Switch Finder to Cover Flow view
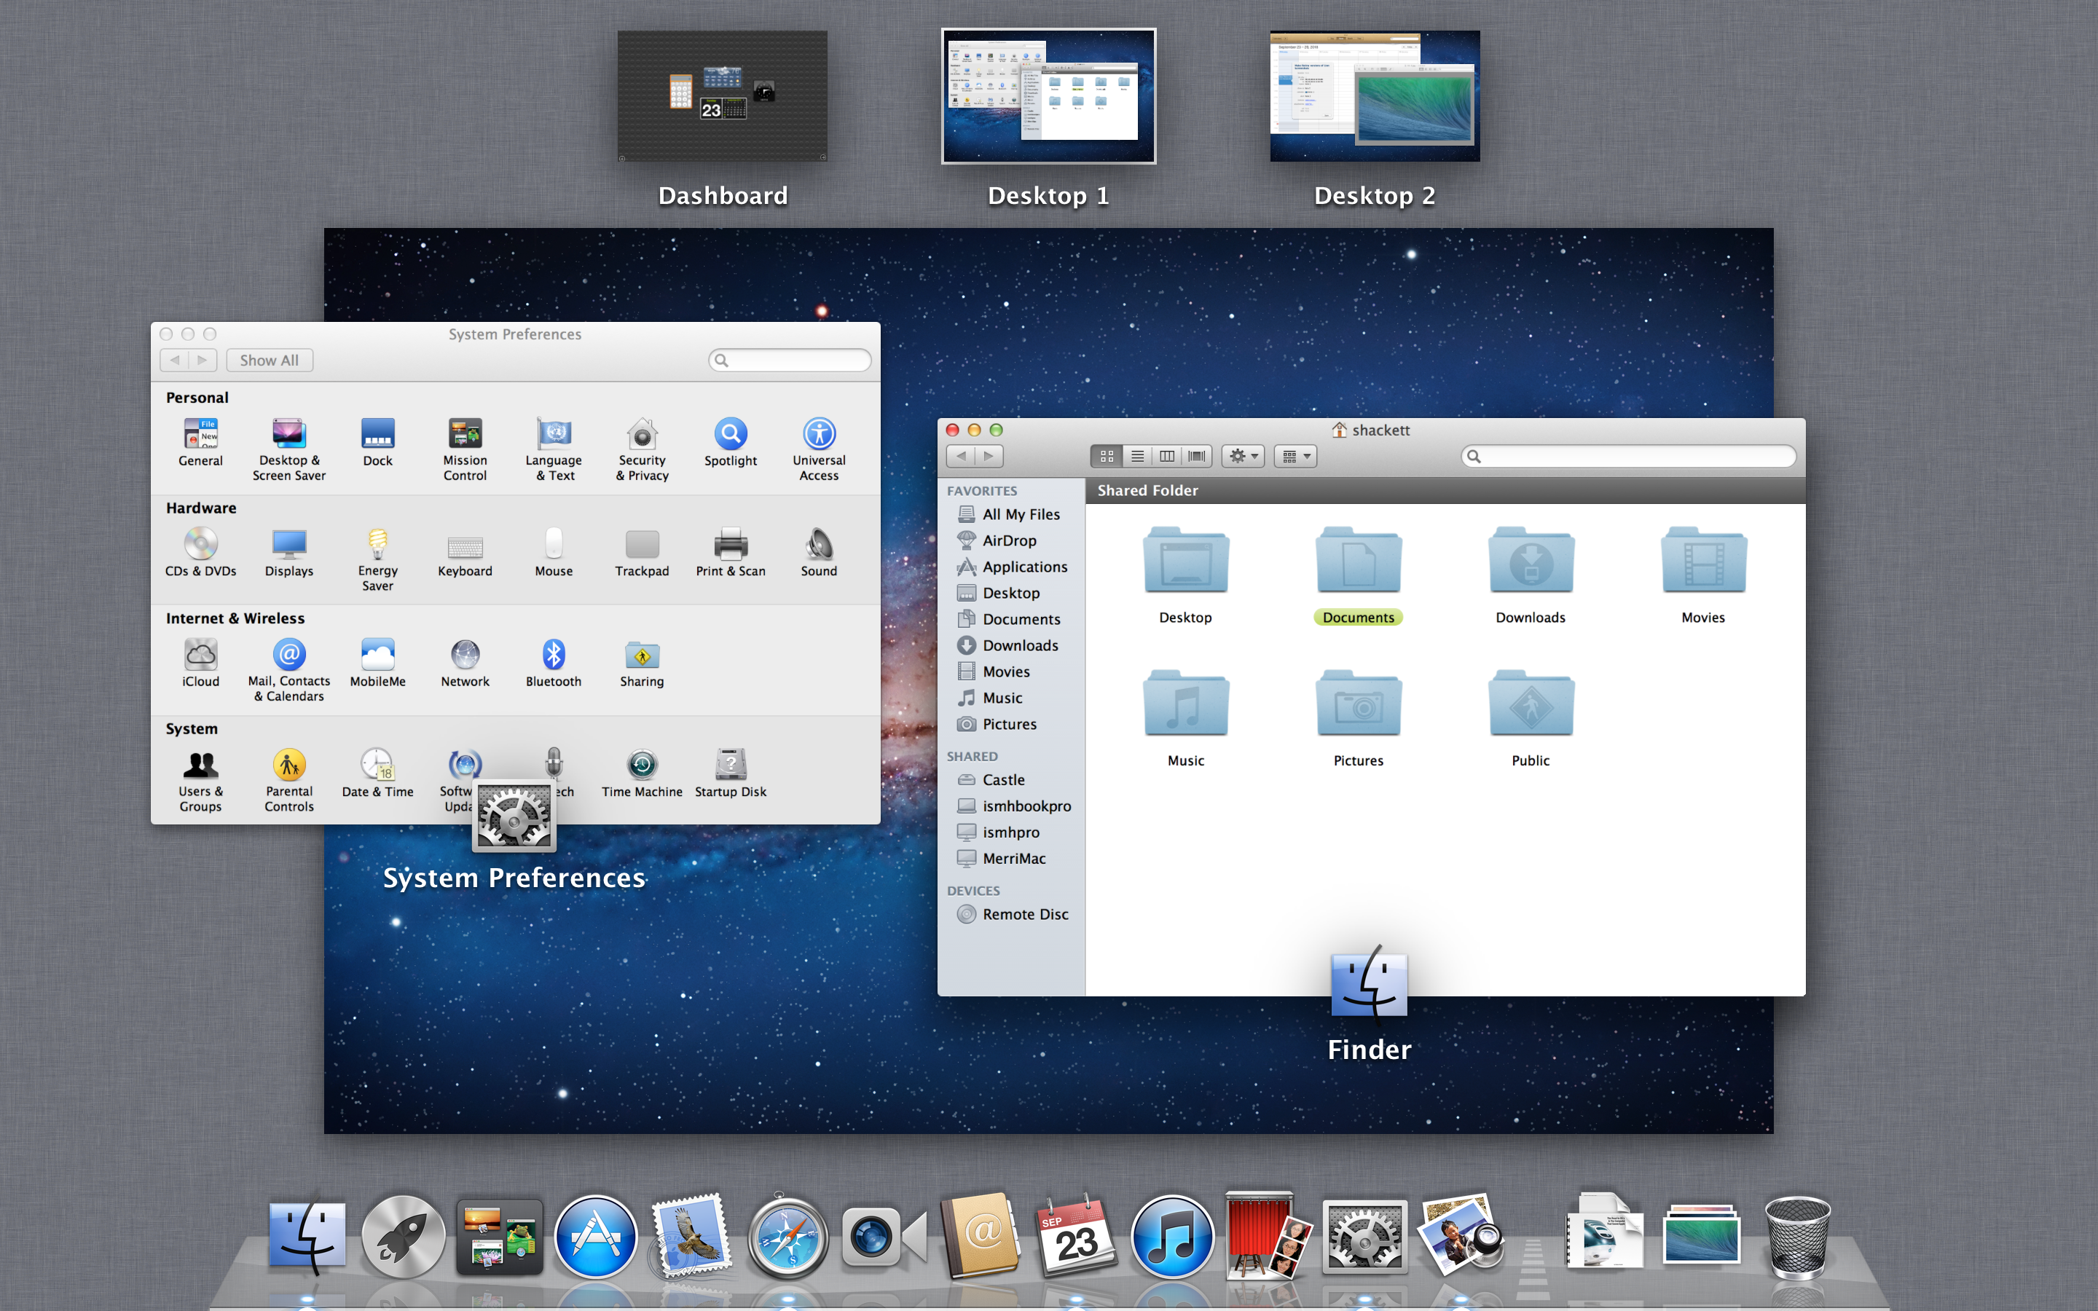The height and width of the screenshot is (1311, 2098). point(1196,456)
